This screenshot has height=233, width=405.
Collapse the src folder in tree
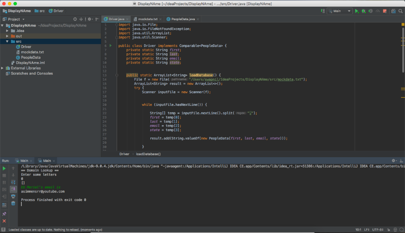pos(7,41)
